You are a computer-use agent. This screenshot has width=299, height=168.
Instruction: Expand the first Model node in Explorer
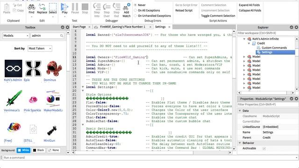pos(244,57)
